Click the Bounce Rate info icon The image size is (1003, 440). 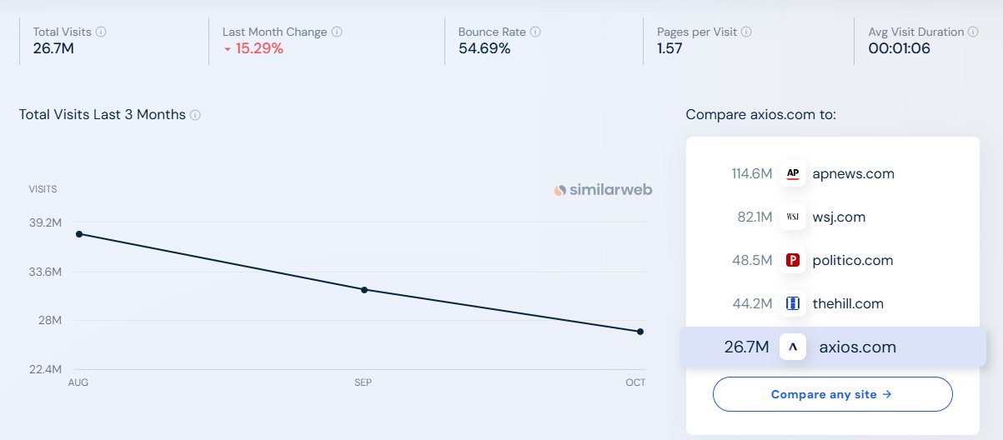coord(535,32)
